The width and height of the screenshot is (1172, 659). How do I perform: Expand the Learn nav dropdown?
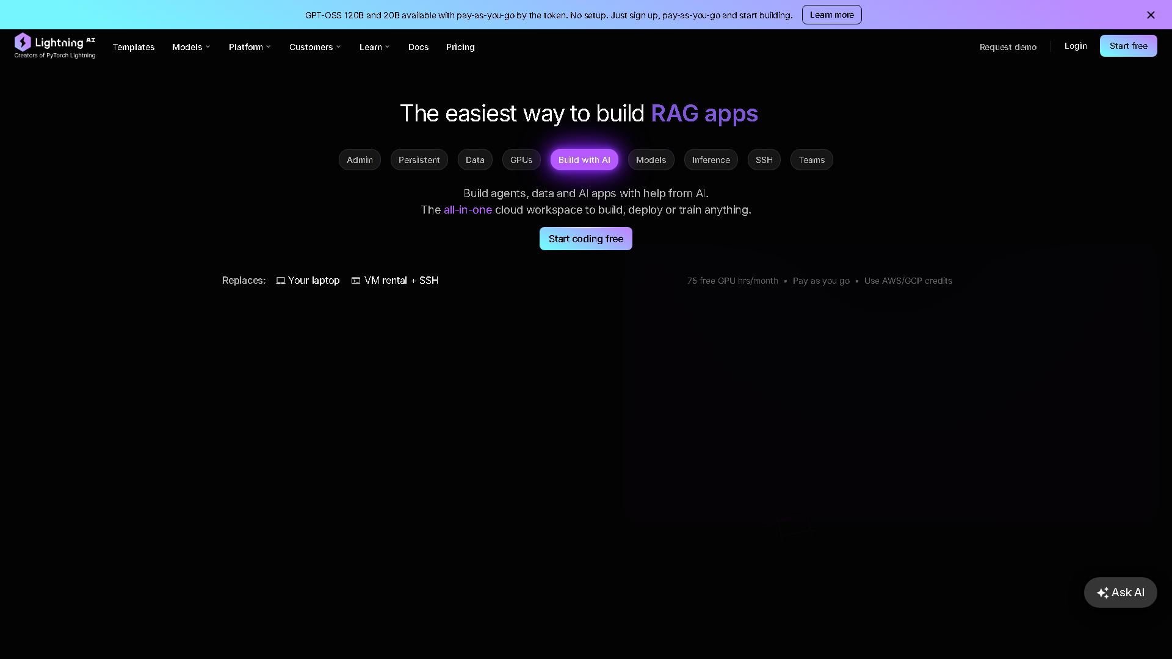[x=374, y=47]
